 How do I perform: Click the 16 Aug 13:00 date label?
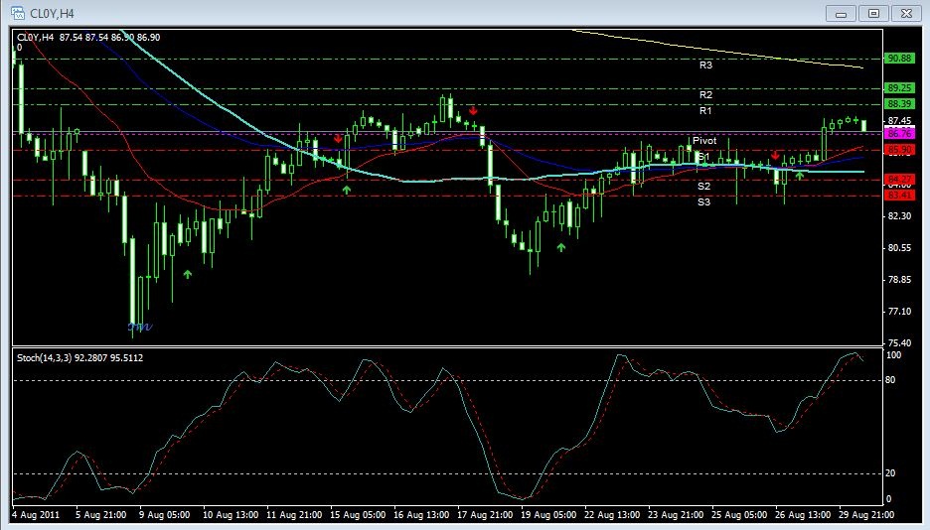pos(421,514)
